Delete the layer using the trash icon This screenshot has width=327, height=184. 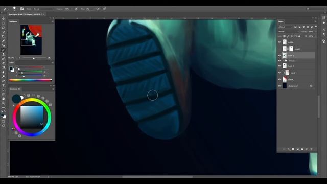coord(311,149)
